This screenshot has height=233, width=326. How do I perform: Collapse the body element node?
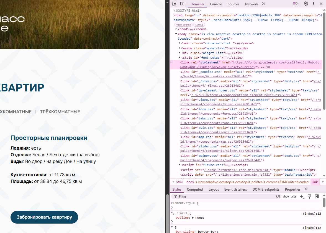(x=176, y=34)
